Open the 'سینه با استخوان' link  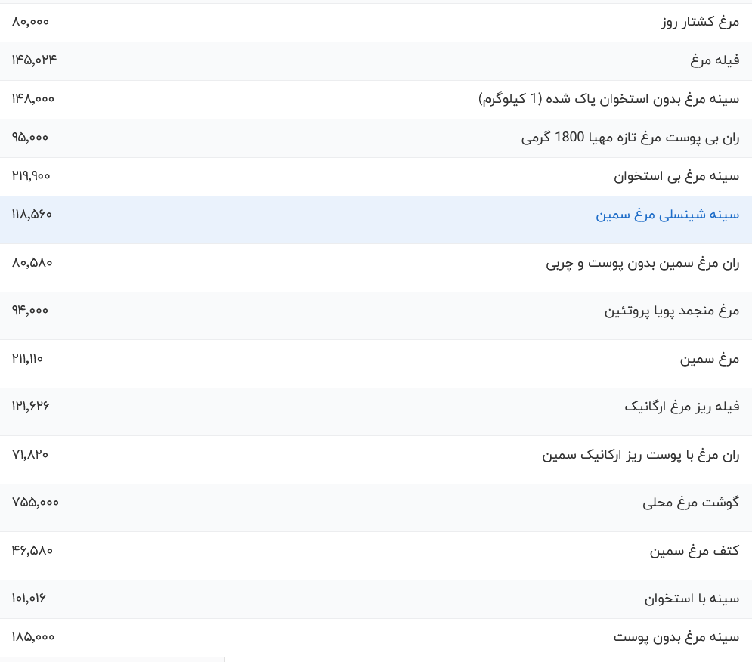(692, 599)
